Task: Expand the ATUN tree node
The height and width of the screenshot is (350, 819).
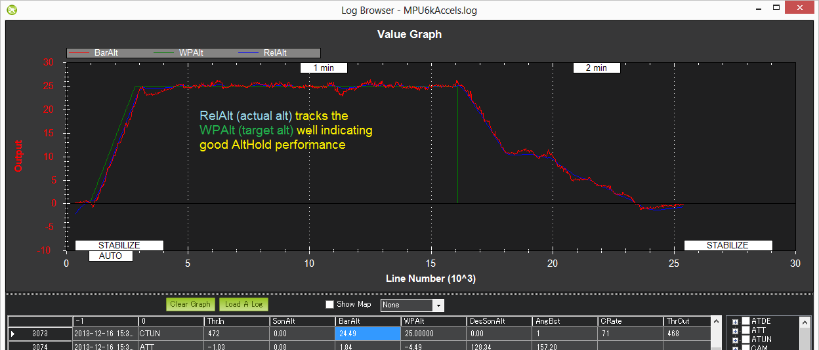Action: pyautogui.click(x=735, y=340)
